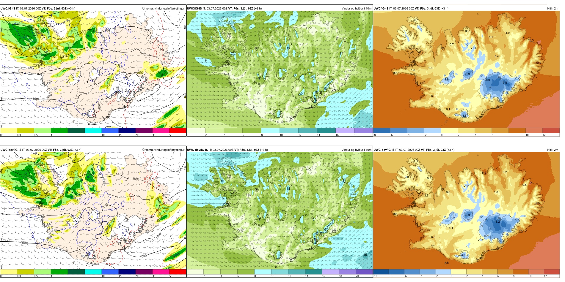Click the darkest blue -10 swatch in UWC-dev temperature legend

[381, 272]
